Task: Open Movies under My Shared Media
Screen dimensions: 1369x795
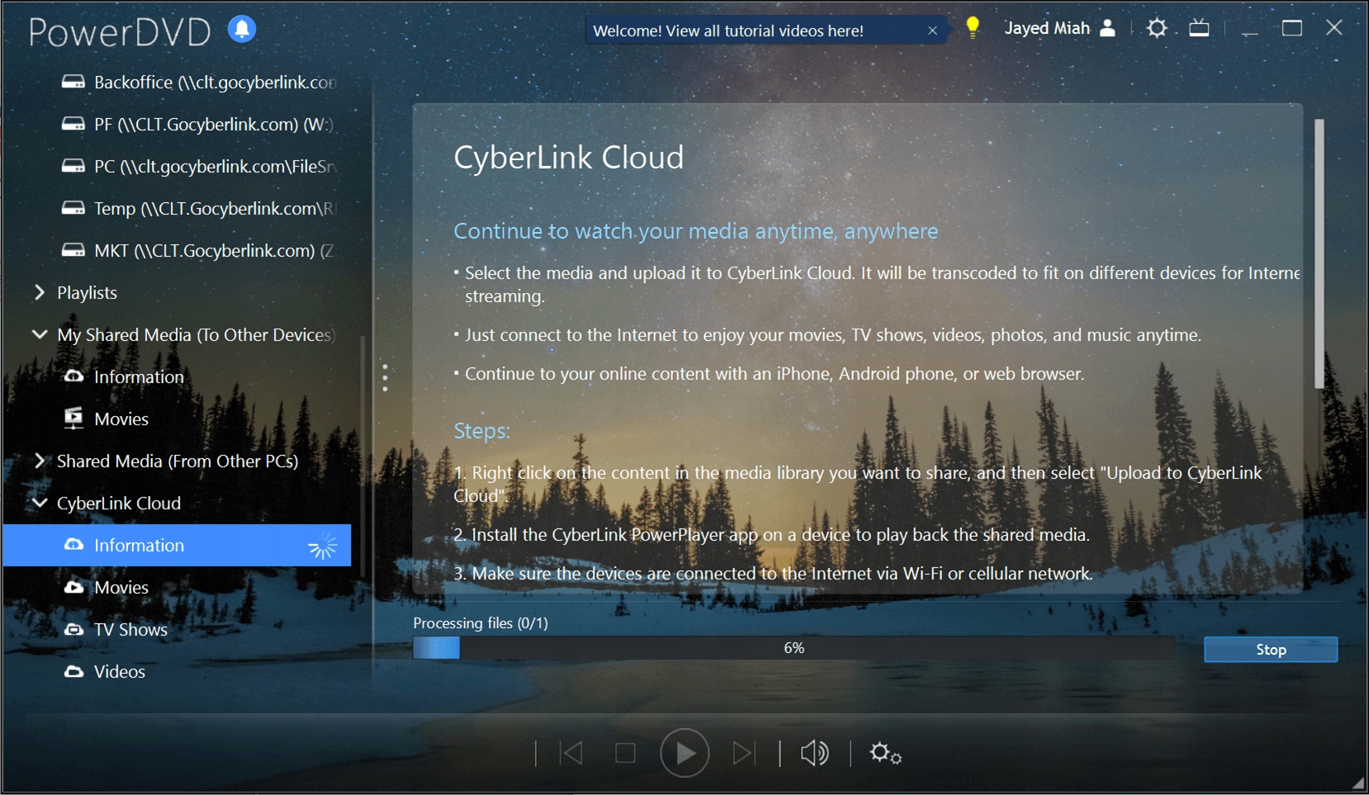Action: point(121,419)
